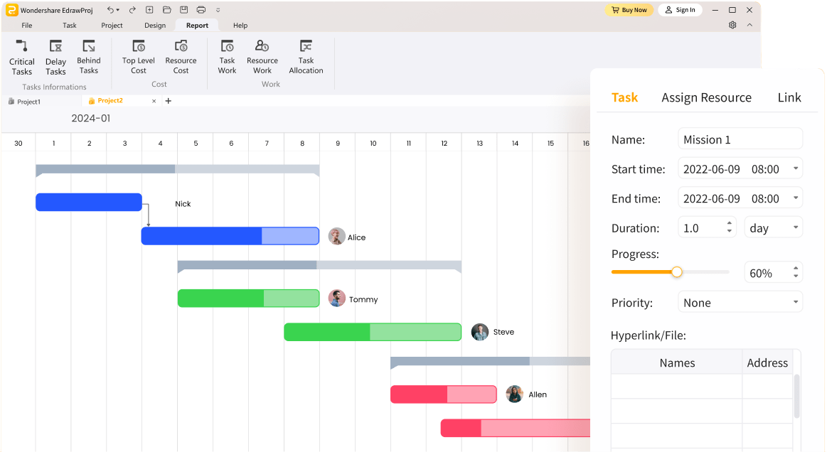The image size is (827, 452).
Task: Click the 2024-01 month header
Action: (91, 118)
